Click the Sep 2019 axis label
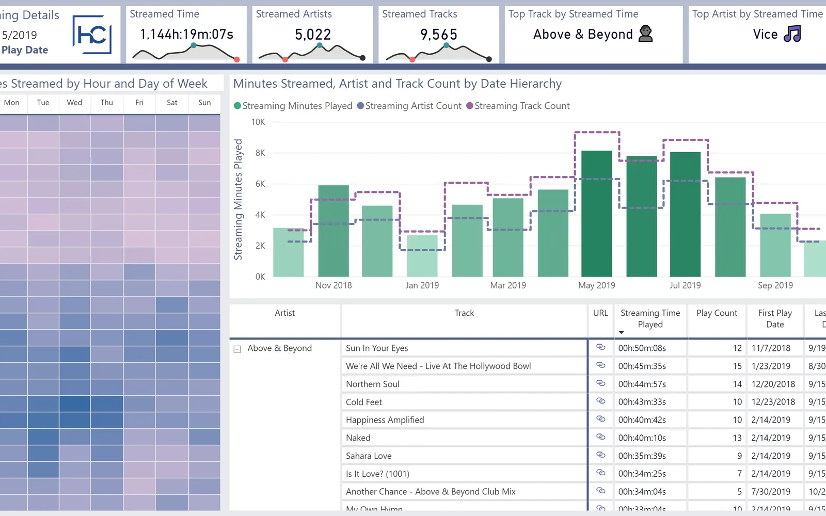Image resolution: width=826 pixels, height=516 pixels. pos(775,285)
